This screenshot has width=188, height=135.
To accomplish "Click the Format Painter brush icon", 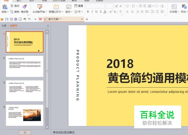I will 24,7.
